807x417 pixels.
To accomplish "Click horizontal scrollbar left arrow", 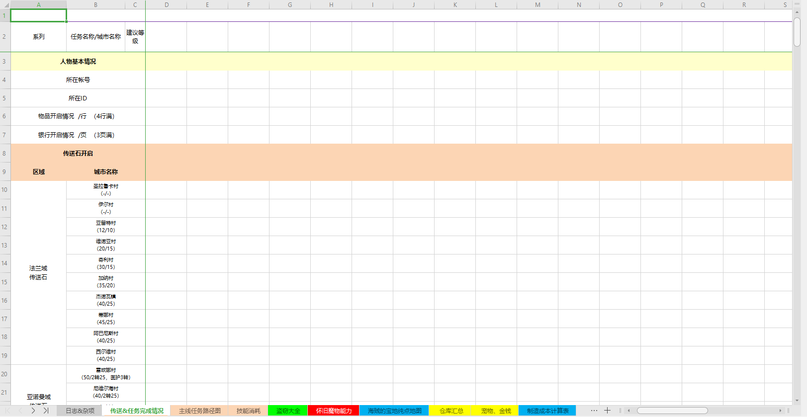I will tap(629, 411).
